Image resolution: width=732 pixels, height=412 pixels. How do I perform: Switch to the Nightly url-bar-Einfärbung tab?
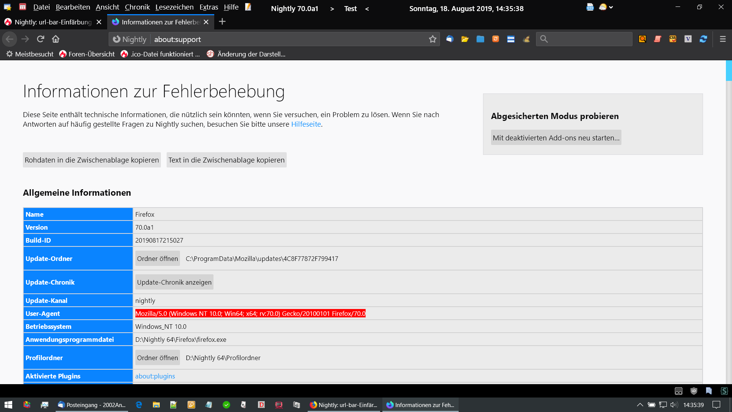coord(53,22)
